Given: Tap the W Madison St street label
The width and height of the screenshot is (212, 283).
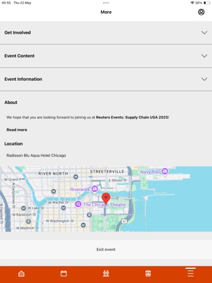Looking at the screenshot, I should click(x=27, y=228).
